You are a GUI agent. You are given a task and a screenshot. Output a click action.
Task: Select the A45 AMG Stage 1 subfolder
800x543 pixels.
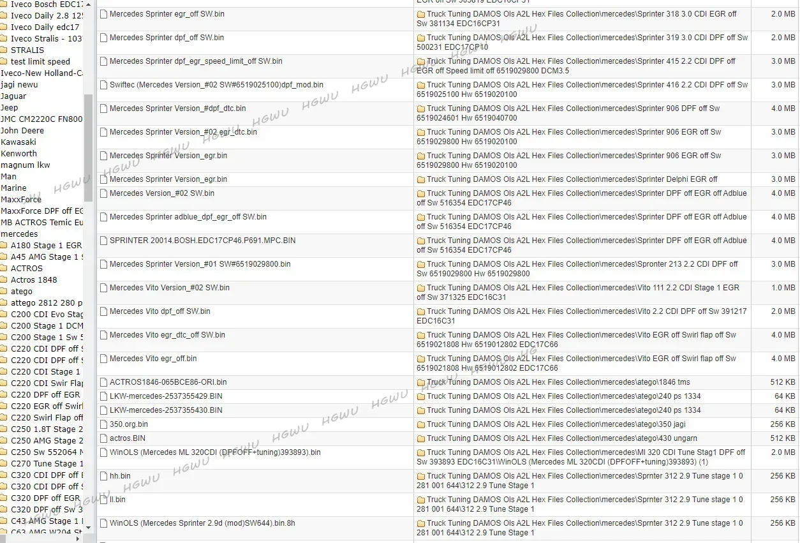tap(47, 257)
